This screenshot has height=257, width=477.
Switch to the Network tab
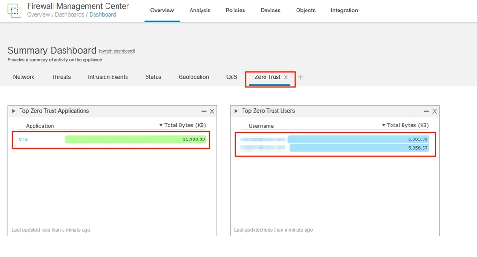[x=24, y=77]
